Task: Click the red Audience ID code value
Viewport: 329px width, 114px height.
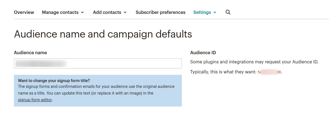Action: click(269, 72)
